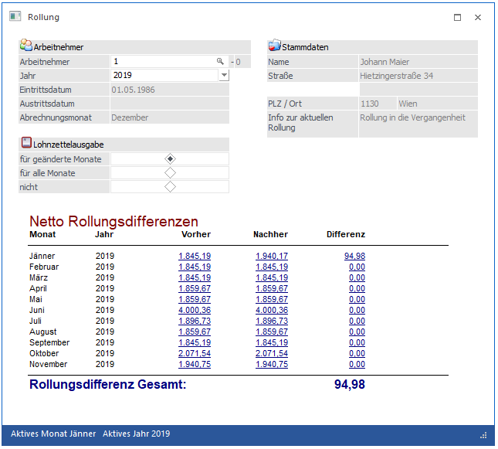Viewport: 498px width, 449px height.
Task: Click the Lohnzettelausgabe red document icon
Action: (26, 143)
